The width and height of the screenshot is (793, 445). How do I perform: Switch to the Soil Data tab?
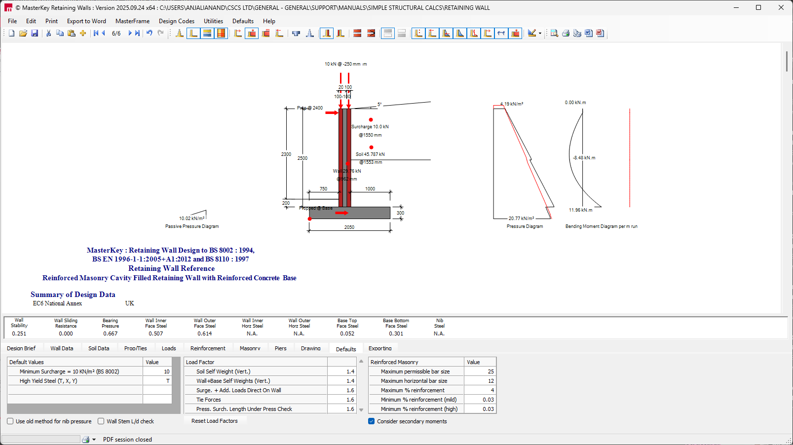click(x=99, y=348)
